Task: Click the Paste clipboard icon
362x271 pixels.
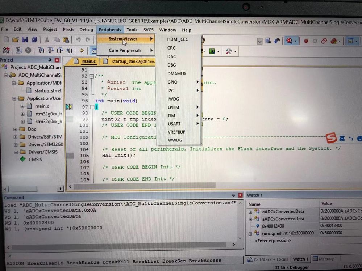Action: [66, 40]
